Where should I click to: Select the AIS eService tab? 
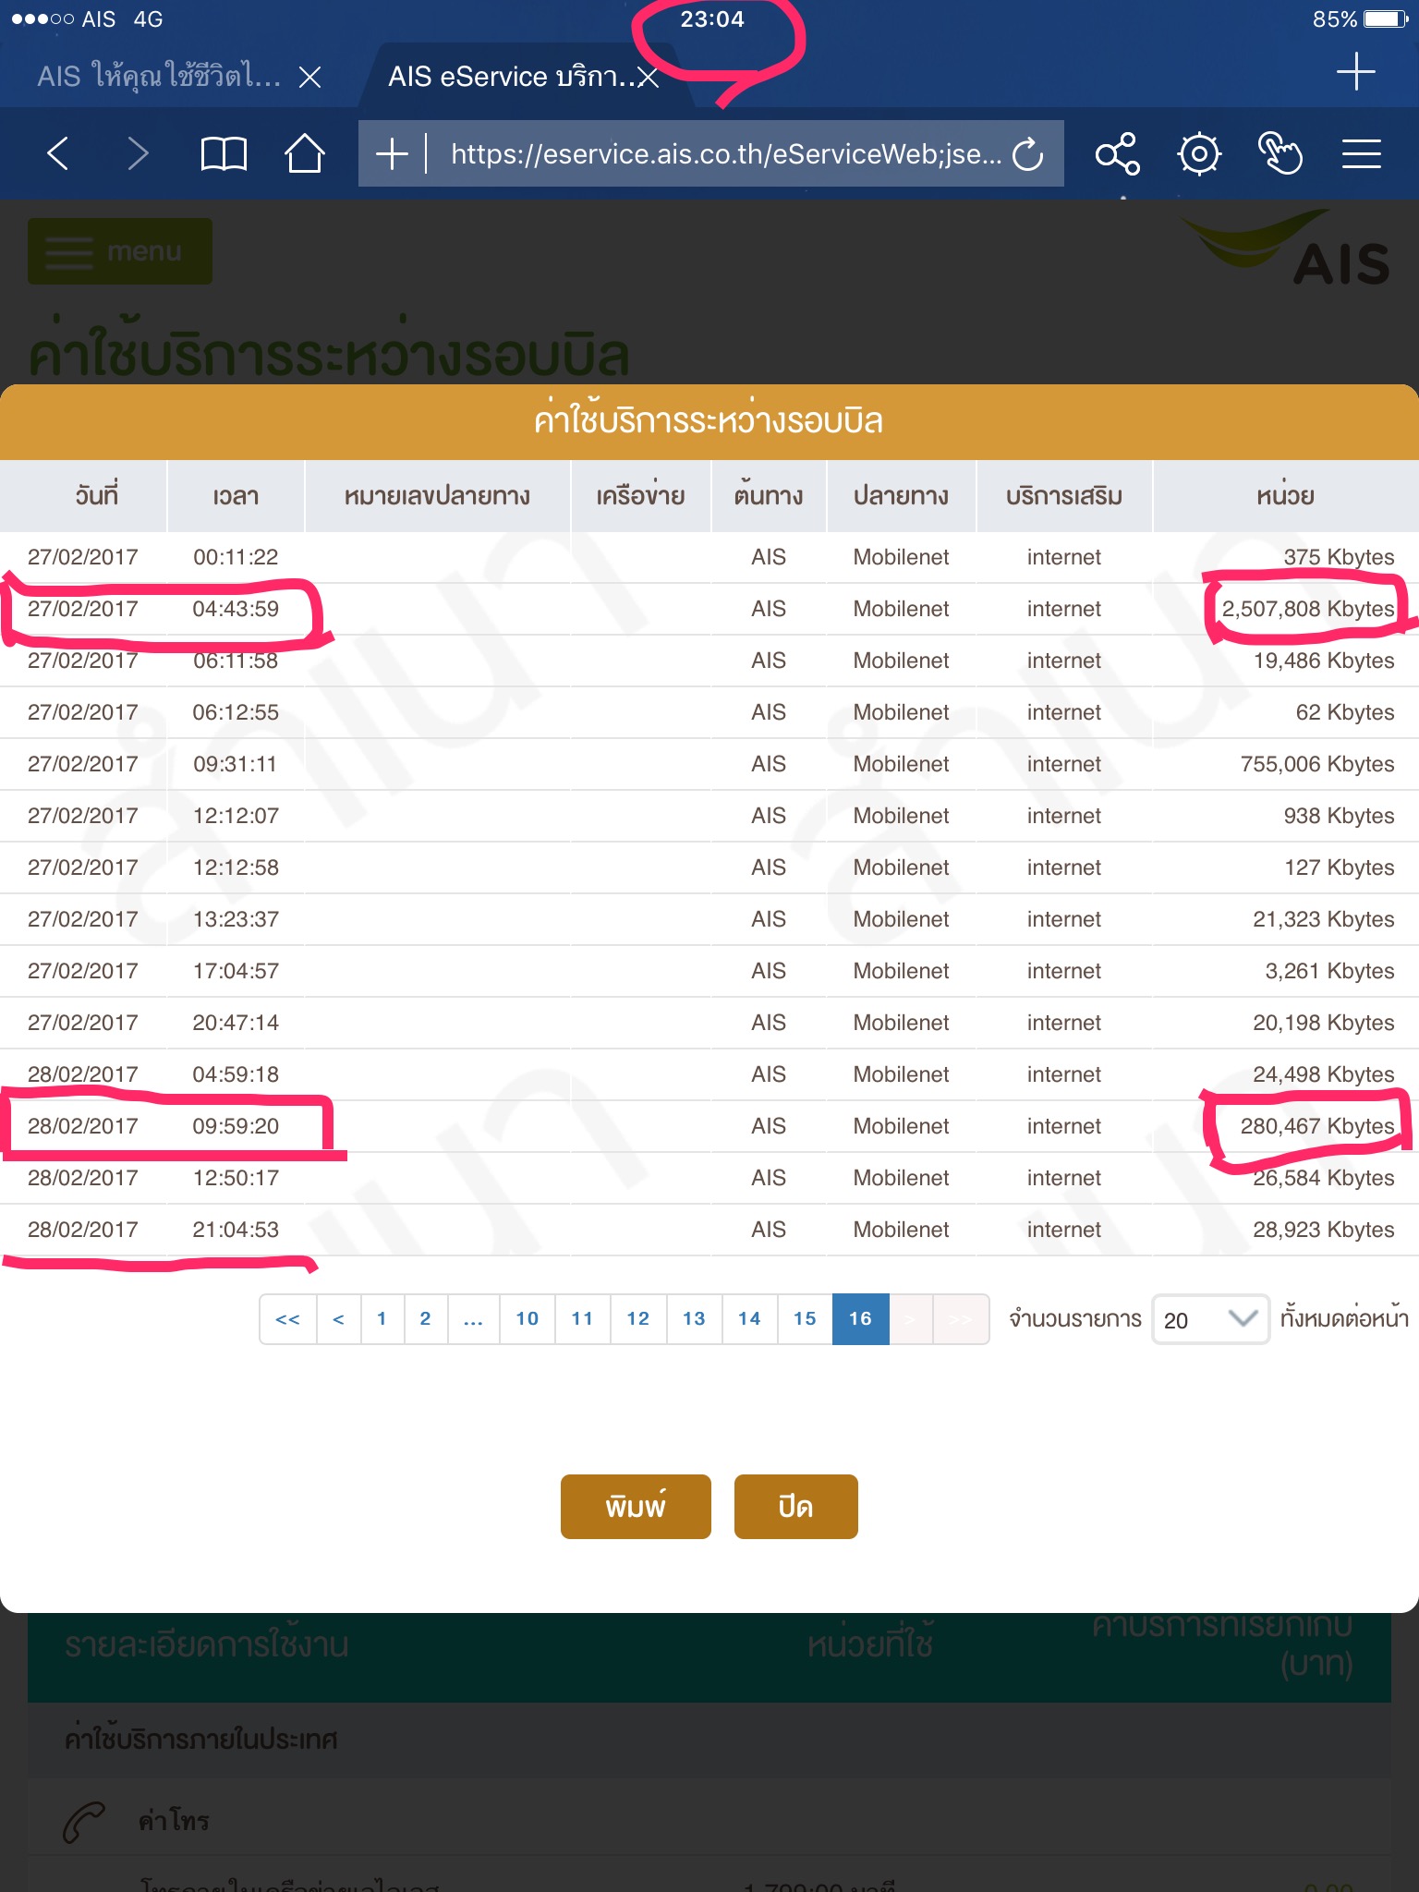[511, 76]
